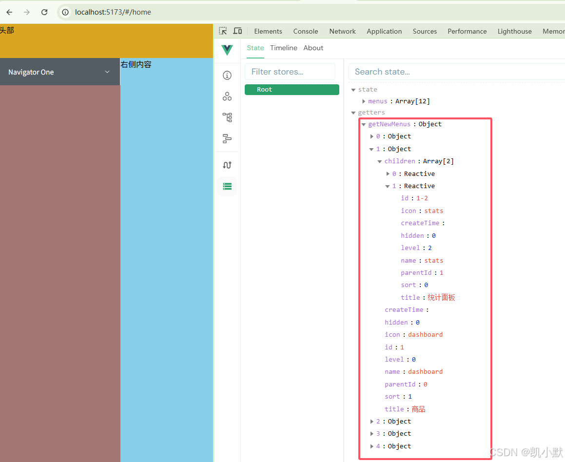Viewport: 565px width, 462px height.
Task: Select the Root store button
Action: [292, 90]
